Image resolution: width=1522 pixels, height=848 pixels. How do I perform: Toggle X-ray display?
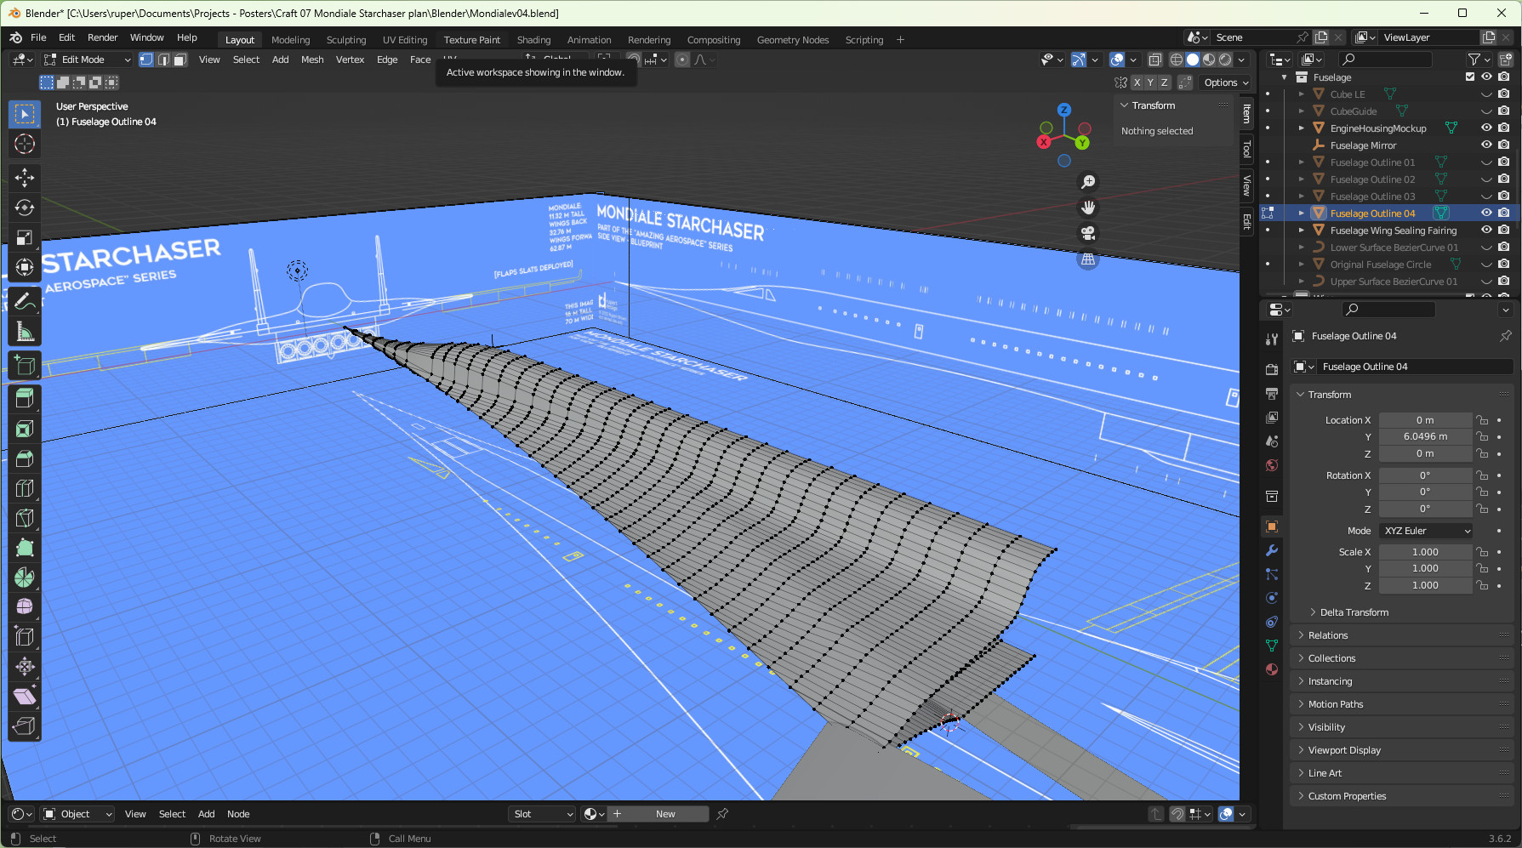coord(1154,60)
